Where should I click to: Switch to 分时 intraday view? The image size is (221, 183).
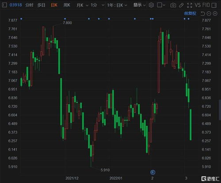[29, 5]
